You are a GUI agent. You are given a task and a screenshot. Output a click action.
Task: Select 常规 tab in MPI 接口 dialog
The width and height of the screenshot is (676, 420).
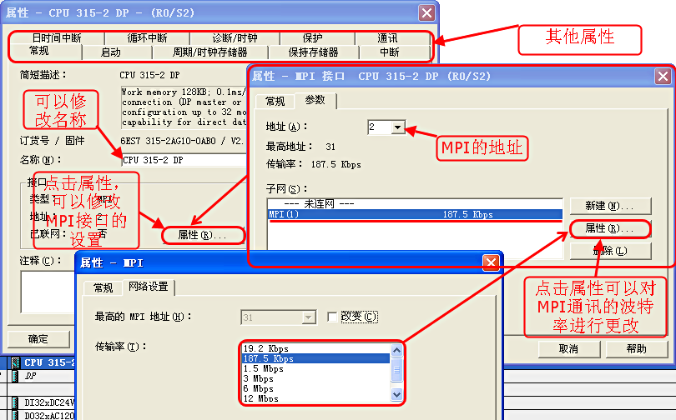click(275, 101)
